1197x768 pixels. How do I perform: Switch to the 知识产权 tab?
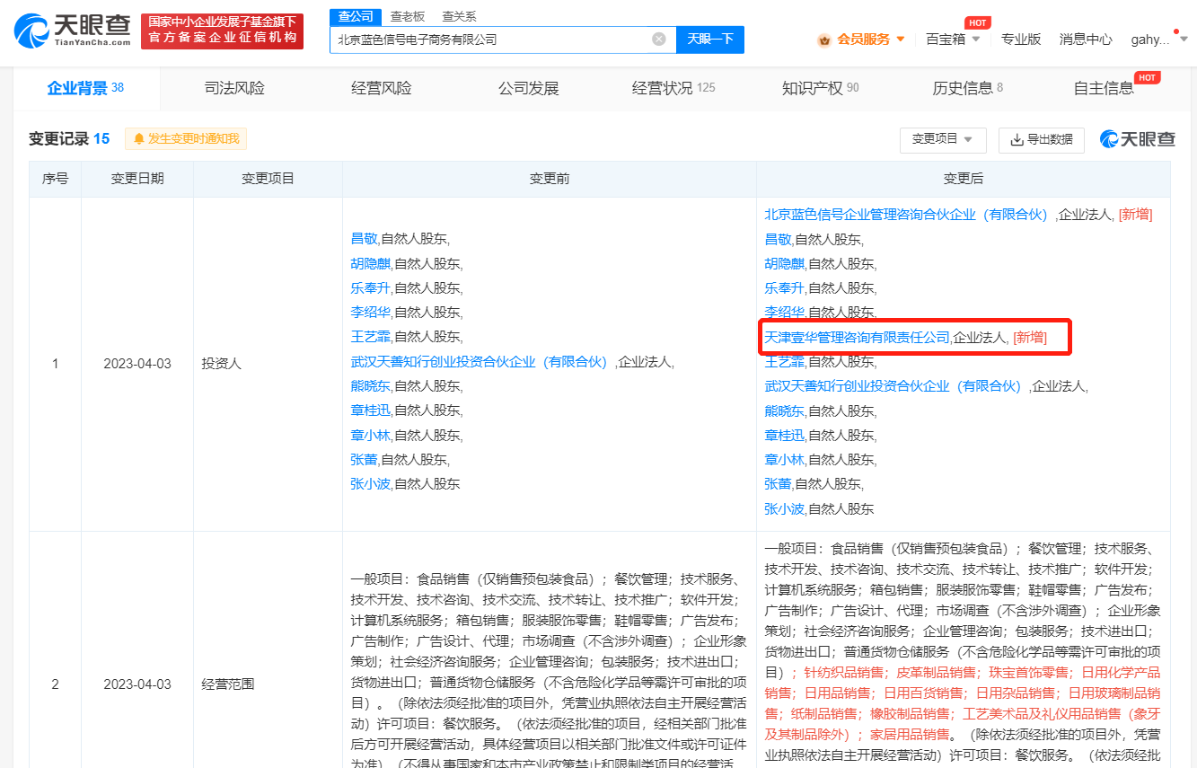tap(821, 88)
